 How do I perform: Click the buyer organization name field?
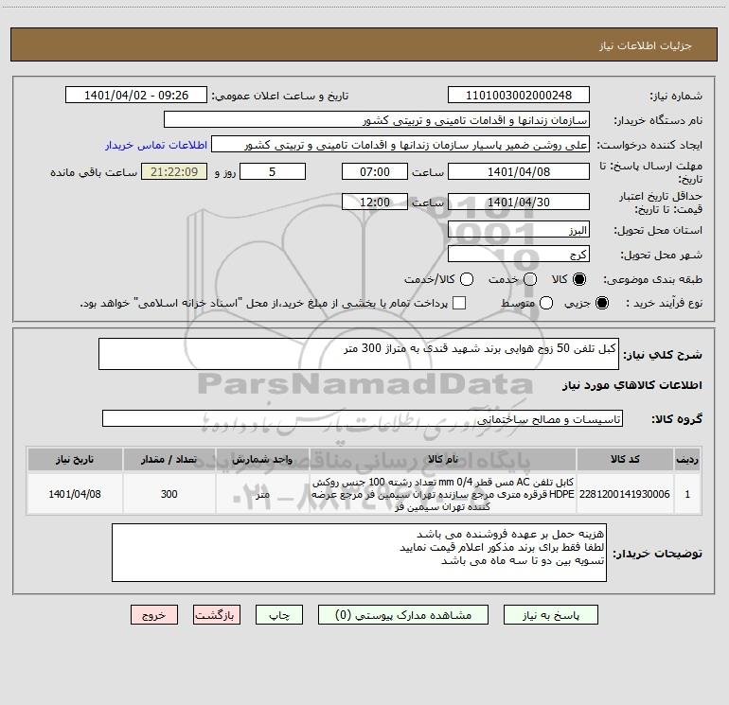click(x=377, y=120)
